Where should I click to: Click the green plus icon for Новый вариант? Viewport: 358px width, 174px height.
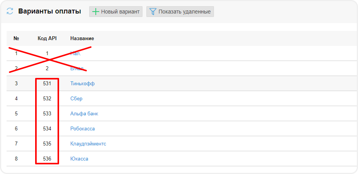[96, 12]
